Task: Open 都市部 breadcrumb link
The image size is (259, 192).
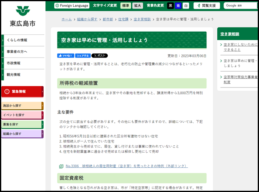Action: [108, 19]
